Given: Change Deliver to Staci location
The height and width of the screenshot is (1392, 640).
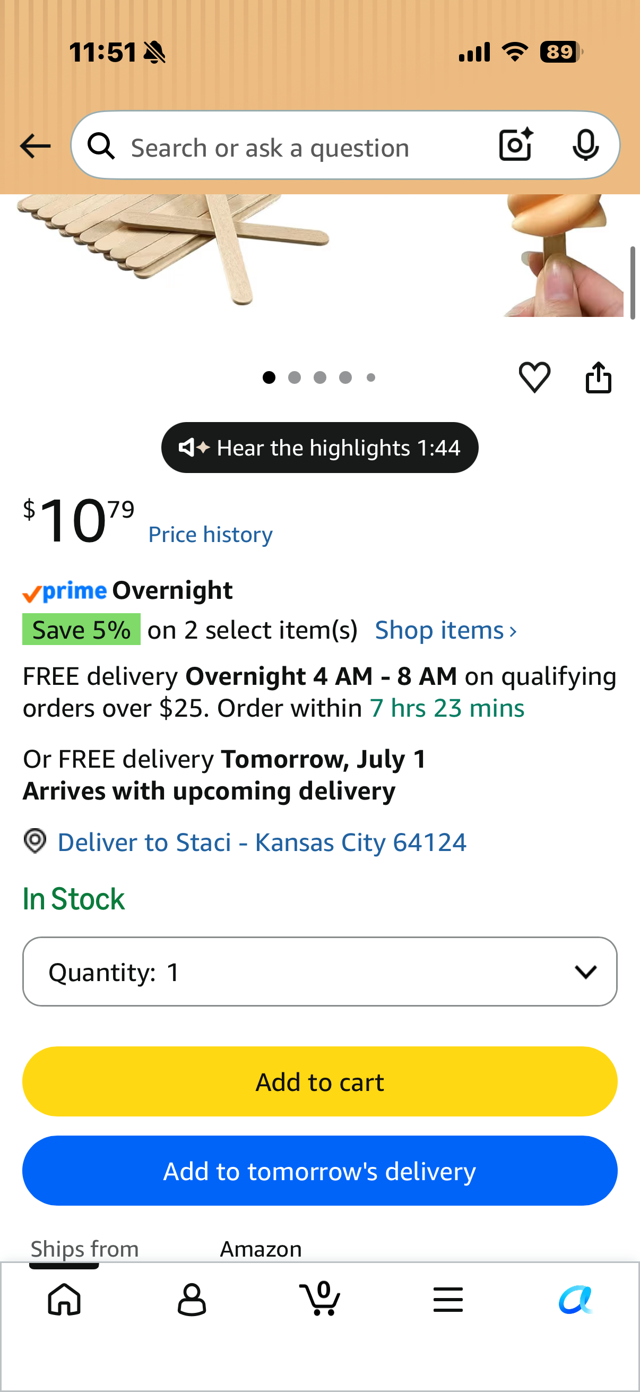Looking at the screenshot, I should pyautogui.click(x=262, y=842).
